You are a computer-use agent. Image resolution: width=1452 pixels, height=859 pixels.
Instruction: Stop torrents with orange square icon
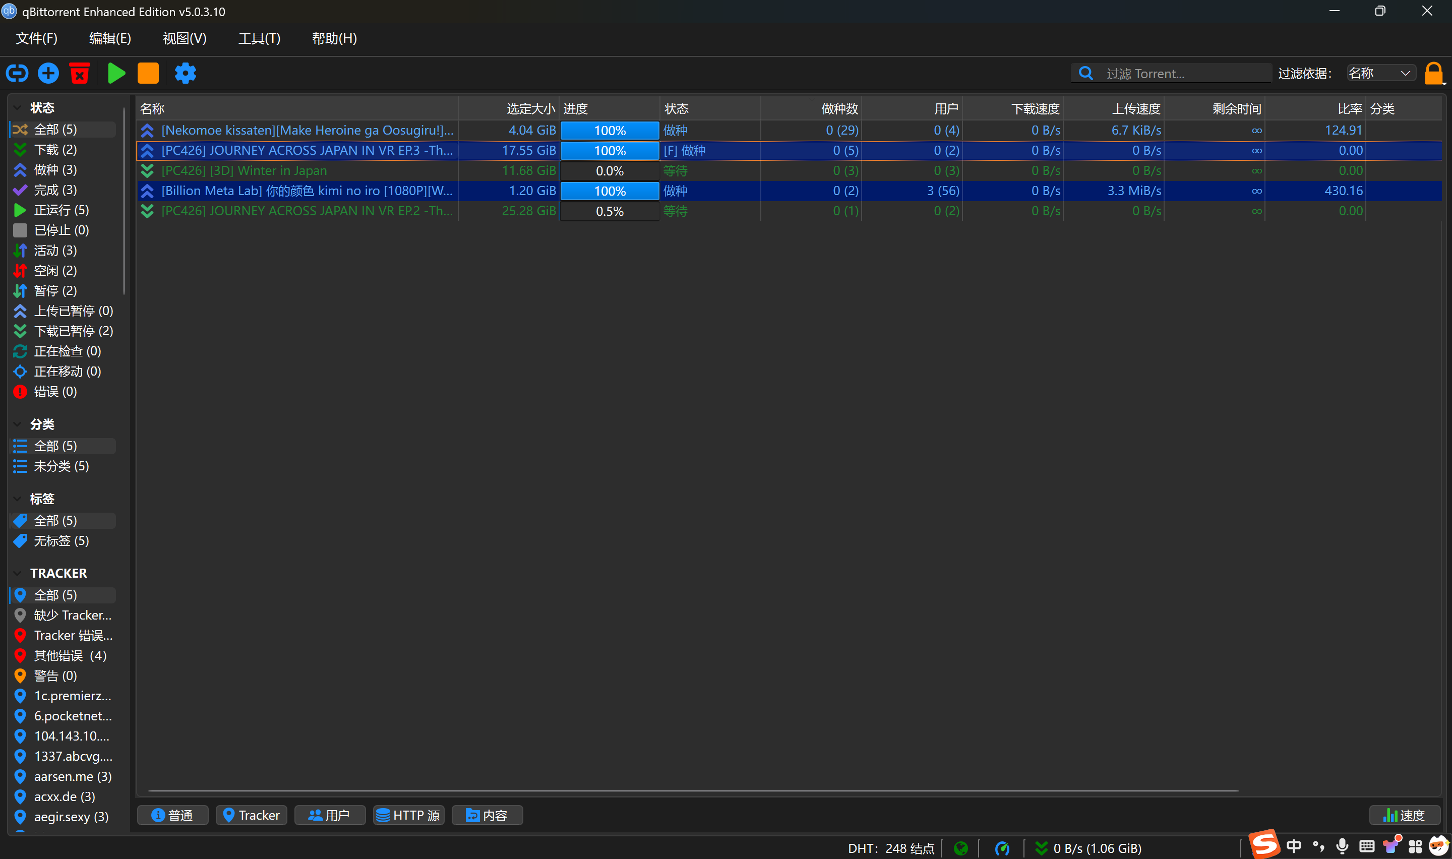coord(148,74)
